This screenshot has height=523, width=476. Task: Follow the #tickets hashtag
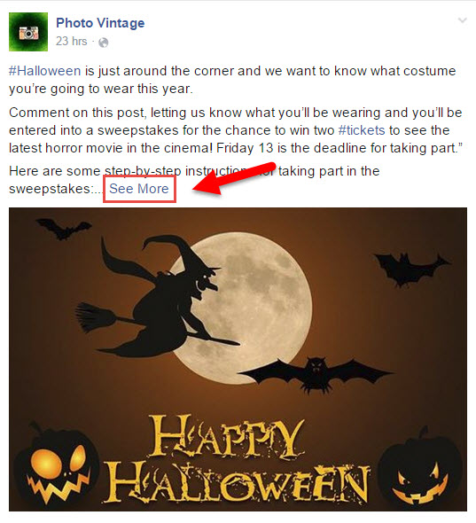[x=362, y=130]
